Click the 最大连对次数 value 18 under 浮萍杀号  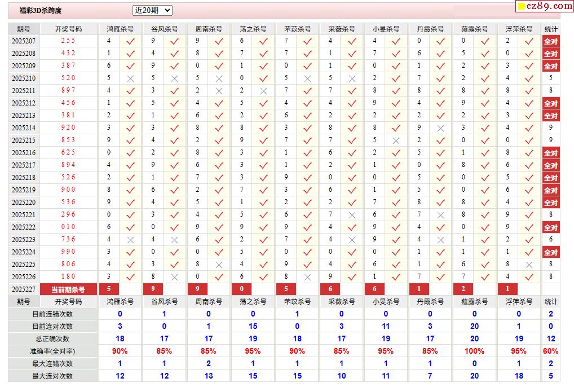(519, 376)
